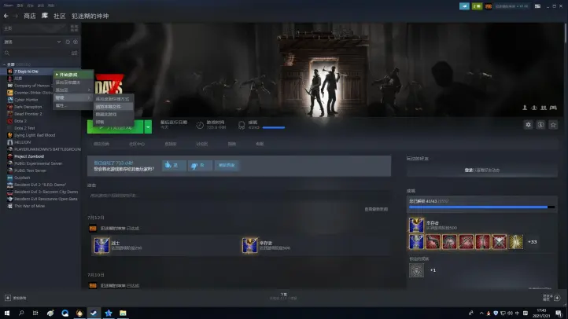Open Task View on taskbar
The image size is (568, 319).
[x=35, y=313]
